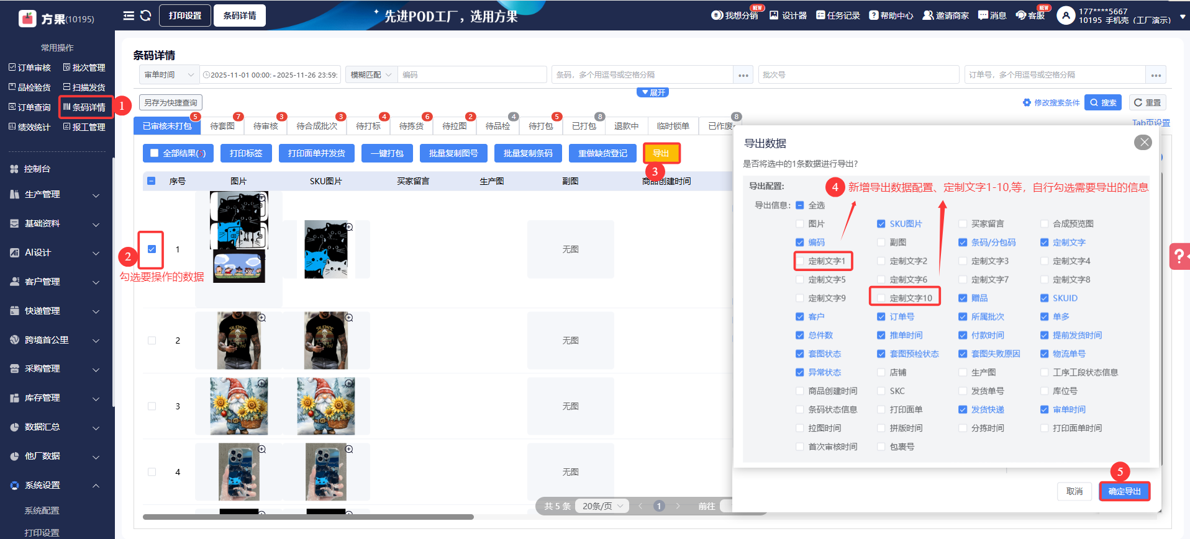Image resolution: width=1190 pixels, height=539 pixels.
Task: Open 批次管理 shortcut
Action: (x=84, y=68)
